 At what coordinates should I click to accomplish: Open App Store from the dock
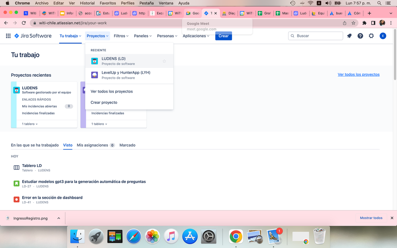[x=190, y=236]
